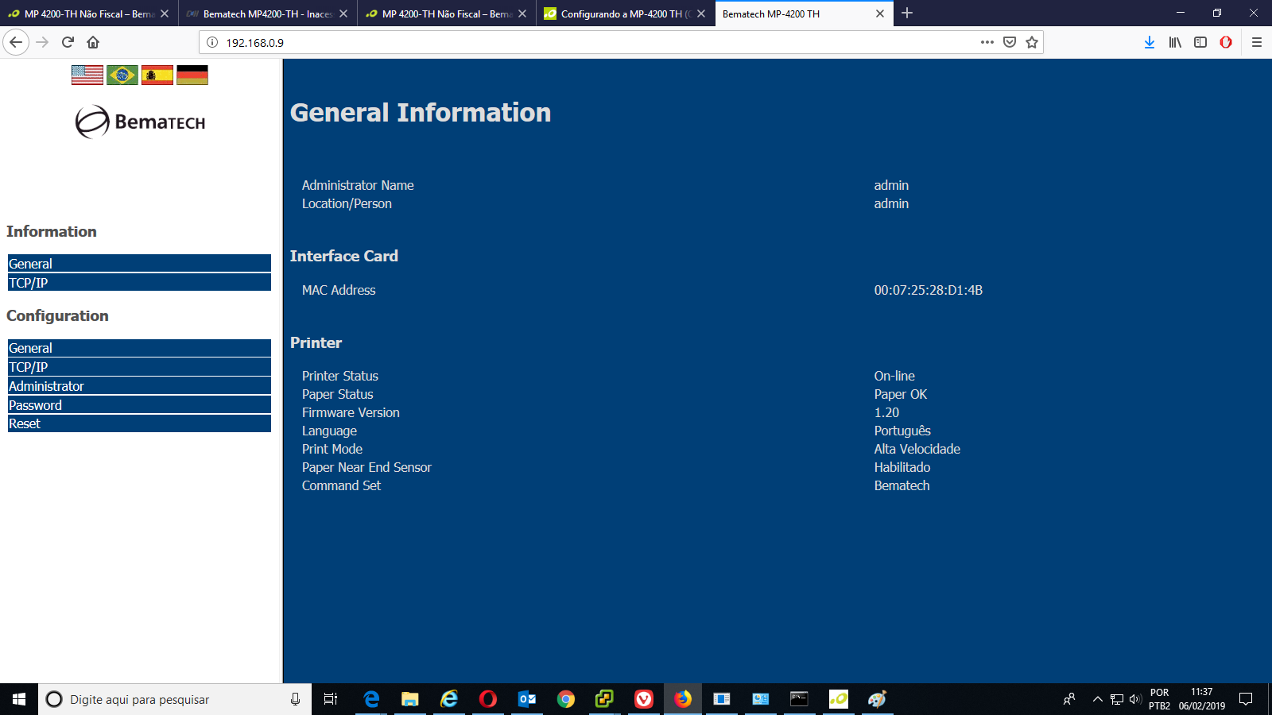Click the POR PTB2 input language indicator

(1159, 699)
